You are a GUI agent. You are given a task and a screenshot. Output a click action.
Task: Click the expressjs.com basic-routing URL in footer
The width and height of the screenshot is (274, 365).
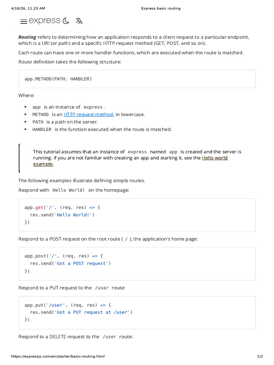[58, 356]
